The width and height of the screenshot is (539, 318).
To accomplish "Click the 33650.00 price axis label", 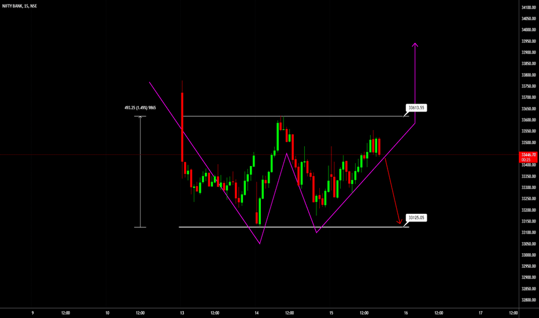I will (x=529, y=109).
